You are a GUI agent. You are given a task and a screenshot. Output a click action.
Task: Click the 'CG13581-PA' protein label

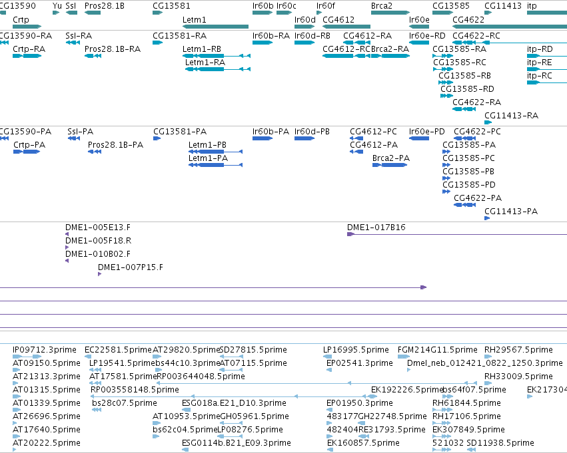coord(180,132)
